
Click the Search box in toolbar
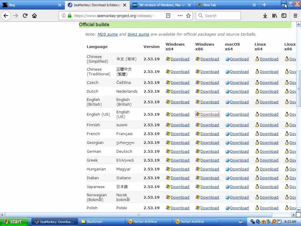pos(218,16)
